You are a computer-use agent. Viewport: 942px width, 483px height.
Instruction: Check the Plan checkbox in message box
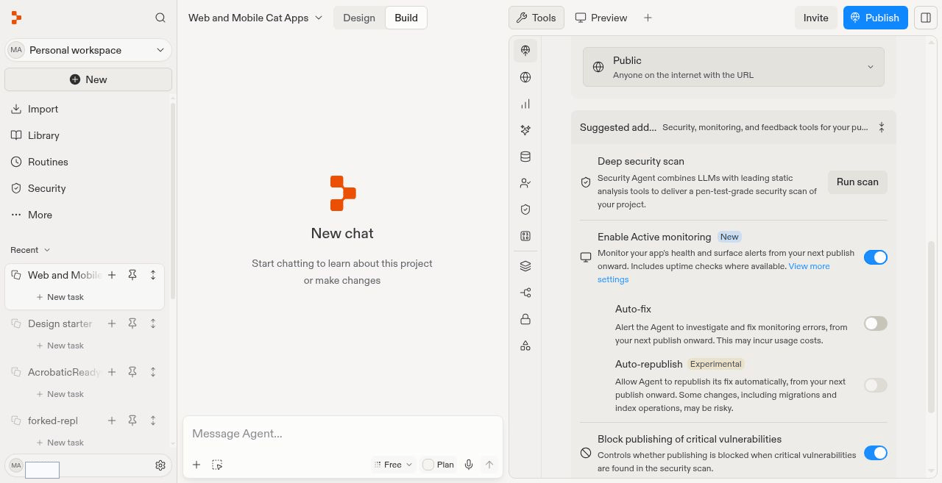(428, 465)
